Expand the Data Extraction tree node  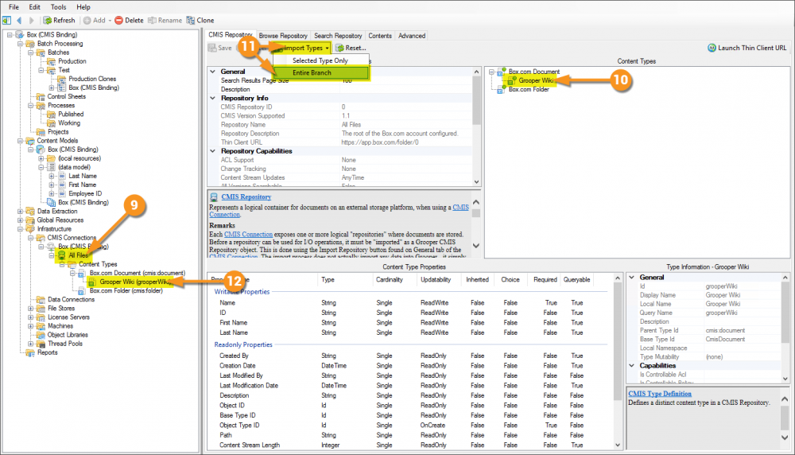pos(18,212)
